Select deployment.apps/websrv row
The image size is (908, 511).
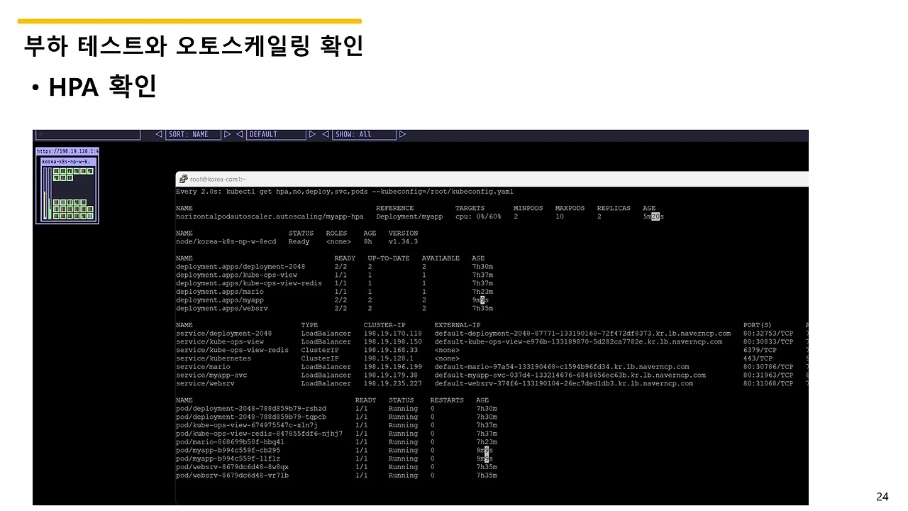click(x=334, y=309)
